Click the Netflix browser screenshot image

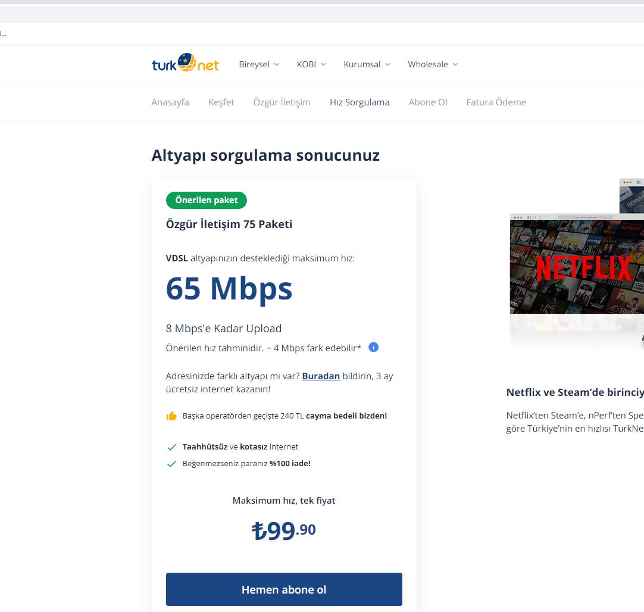point(577,264)
